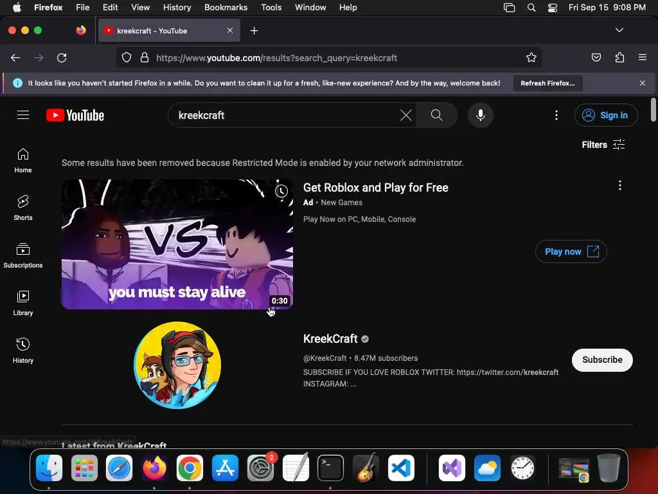The height and width of the screenshot is (494, 658).
Task: View site security lock information
Action: point(145,57)
